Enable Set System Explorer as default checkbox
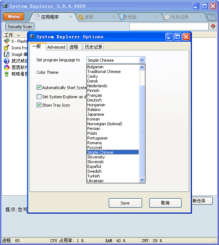This screenshot has height=245, width=219. (x=39, y=96)
